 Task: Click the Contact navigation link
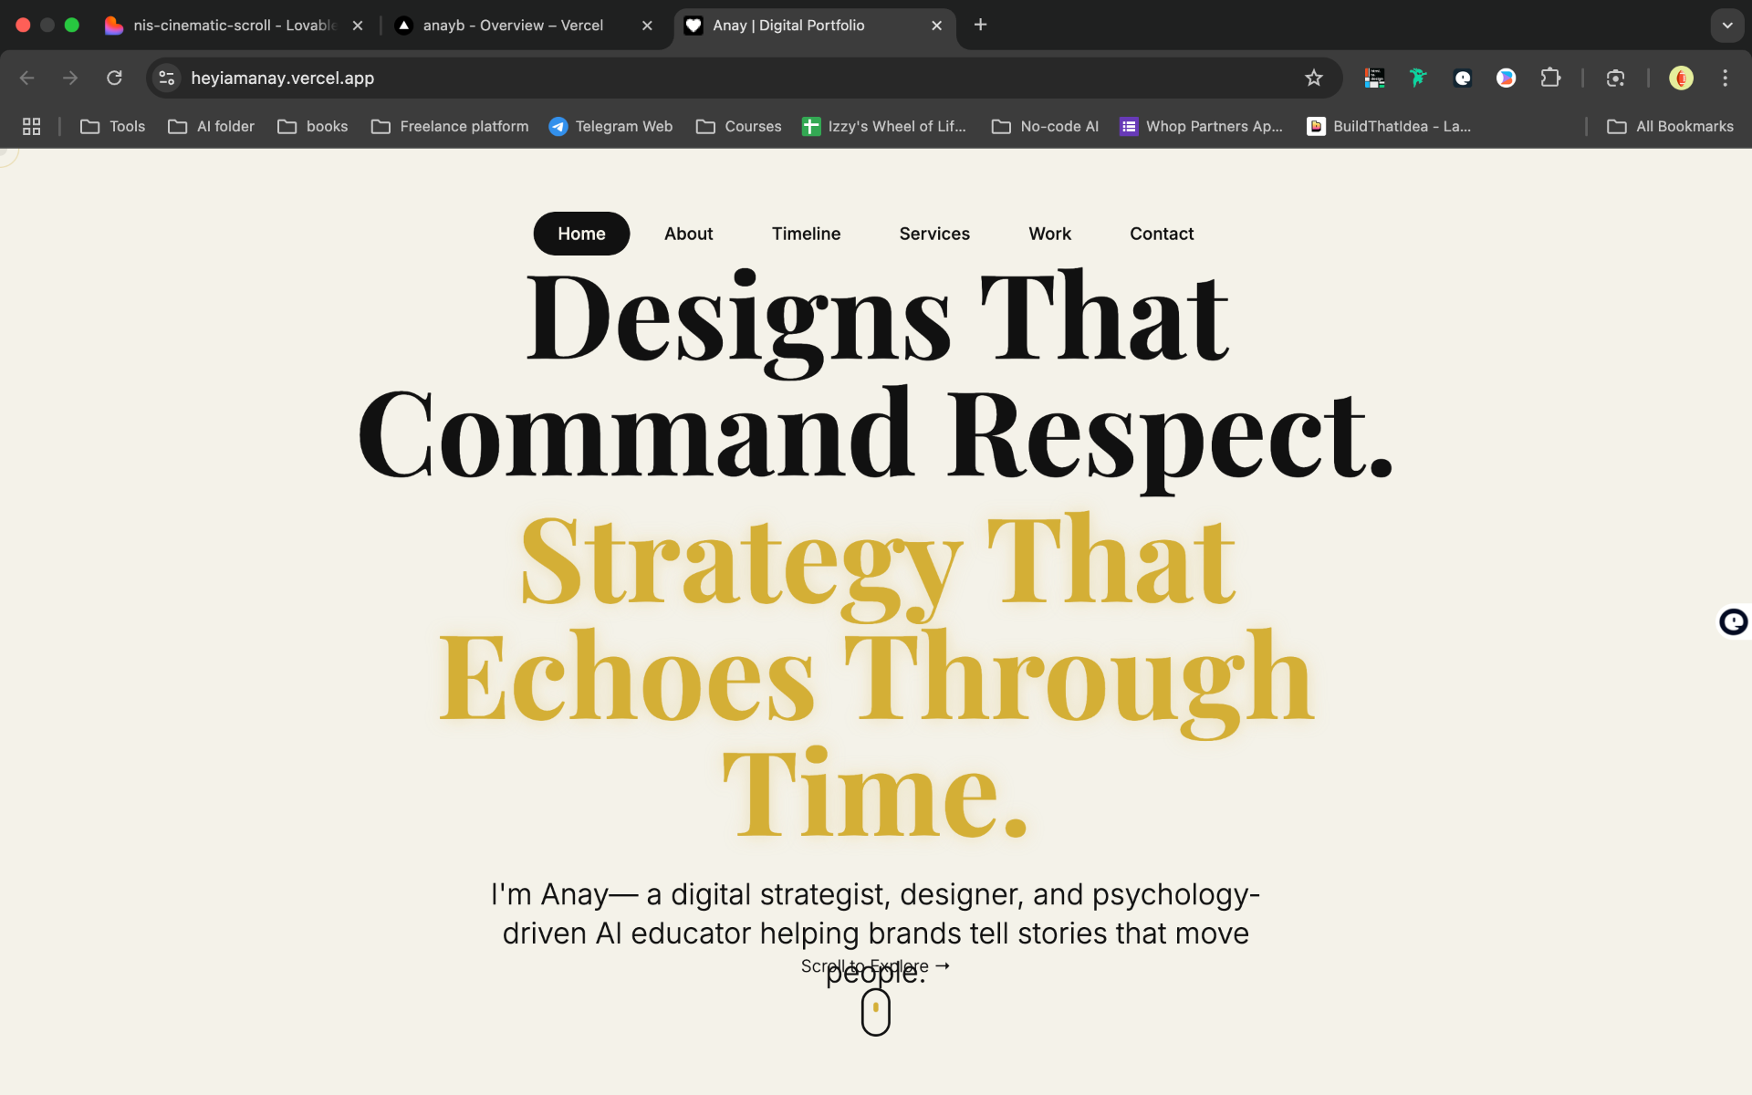[x=1161, y=234]
